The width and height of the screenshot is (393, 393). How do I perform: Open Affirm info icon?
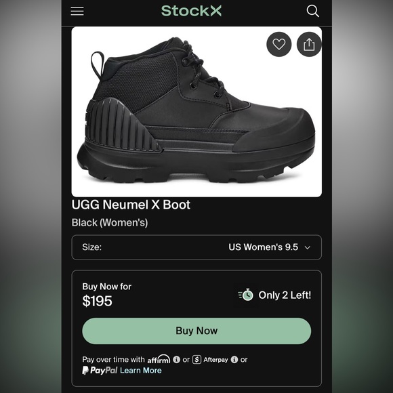point(176,360)
